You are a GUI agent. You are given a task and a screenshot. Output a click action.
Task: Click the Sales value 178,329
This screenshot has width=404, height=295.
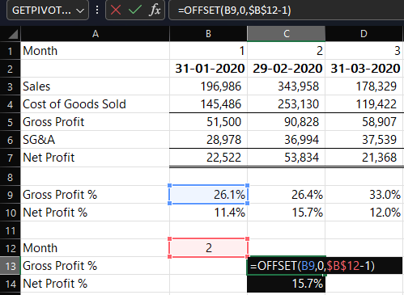coord(364,86)
